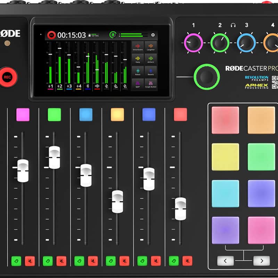Trigger the cyan sound pad
Viewport: 278px width, 278px height.
pos(225,194)
